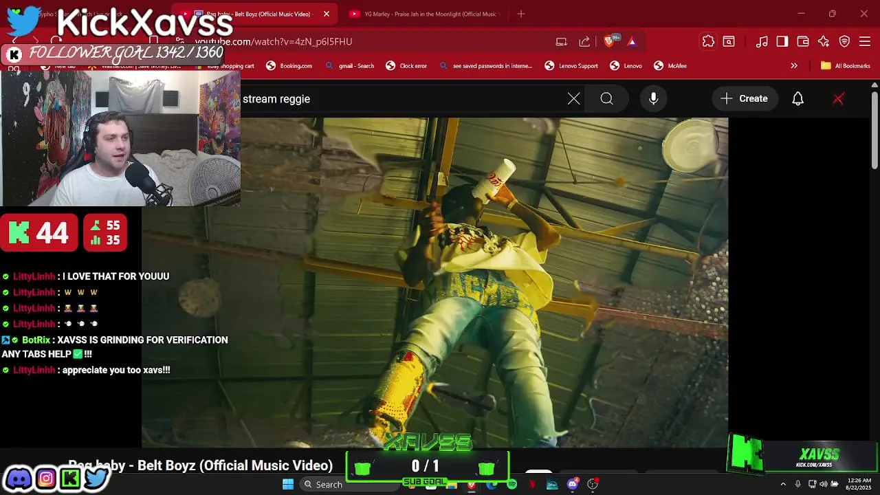Clear the YouTube search text
880x495 pixels.
coord(574,99)
